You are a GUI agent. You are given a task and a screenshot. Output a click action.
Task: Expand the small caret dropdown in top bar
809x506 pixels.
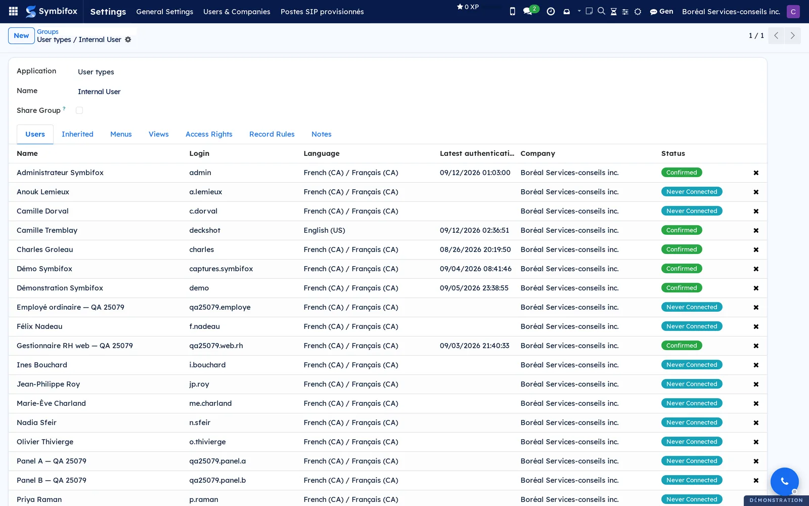[x=579, y=11]
